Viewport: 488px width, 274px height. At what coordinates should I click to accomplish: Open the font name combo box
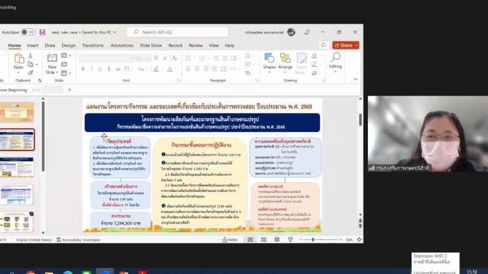click(106, 58)
